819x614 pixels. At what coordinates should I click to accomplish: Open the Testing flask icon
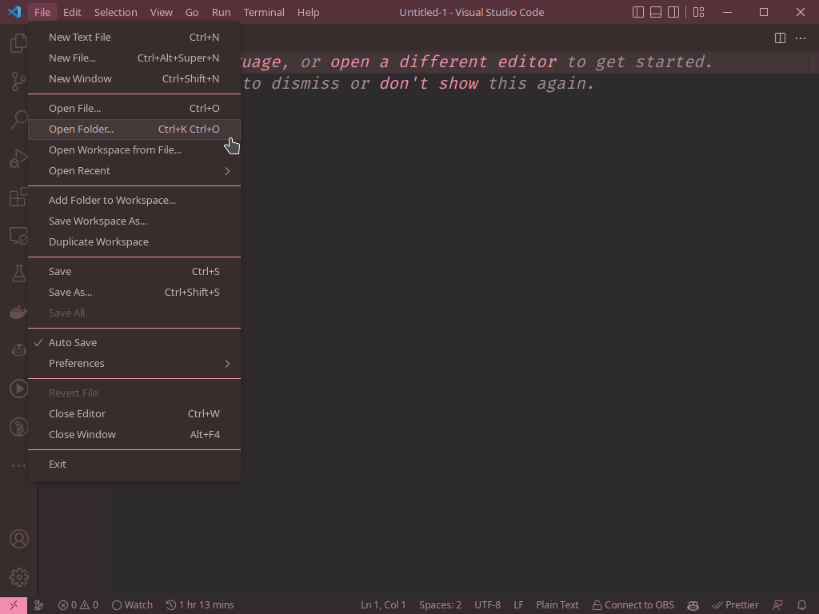click(18, 273)
